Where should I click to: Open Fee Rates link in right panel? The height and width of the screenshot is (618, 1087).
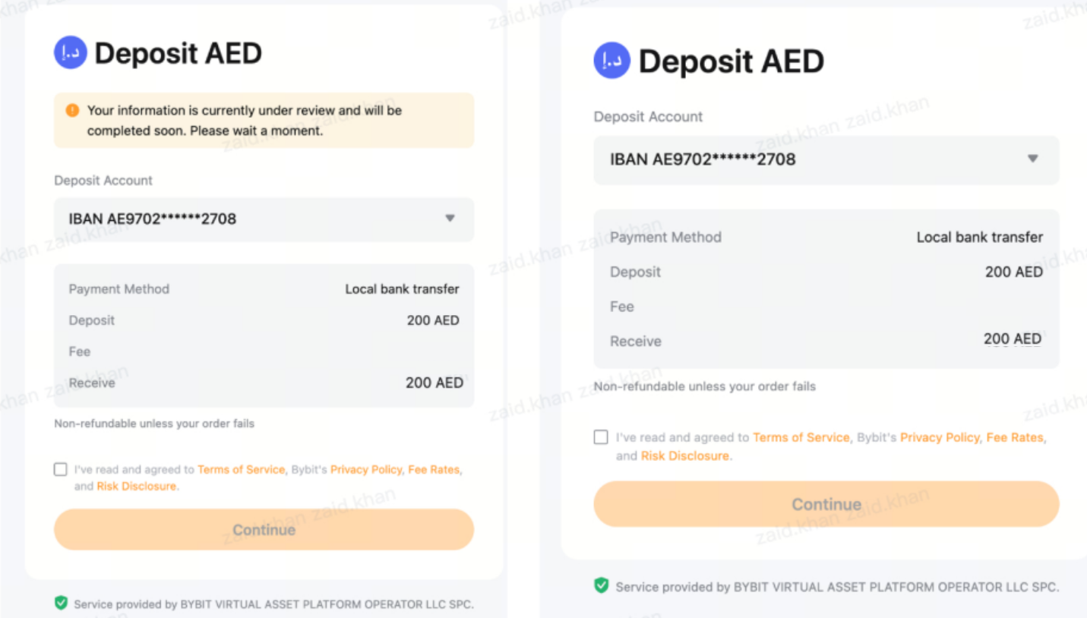(x=1015, y=437)
